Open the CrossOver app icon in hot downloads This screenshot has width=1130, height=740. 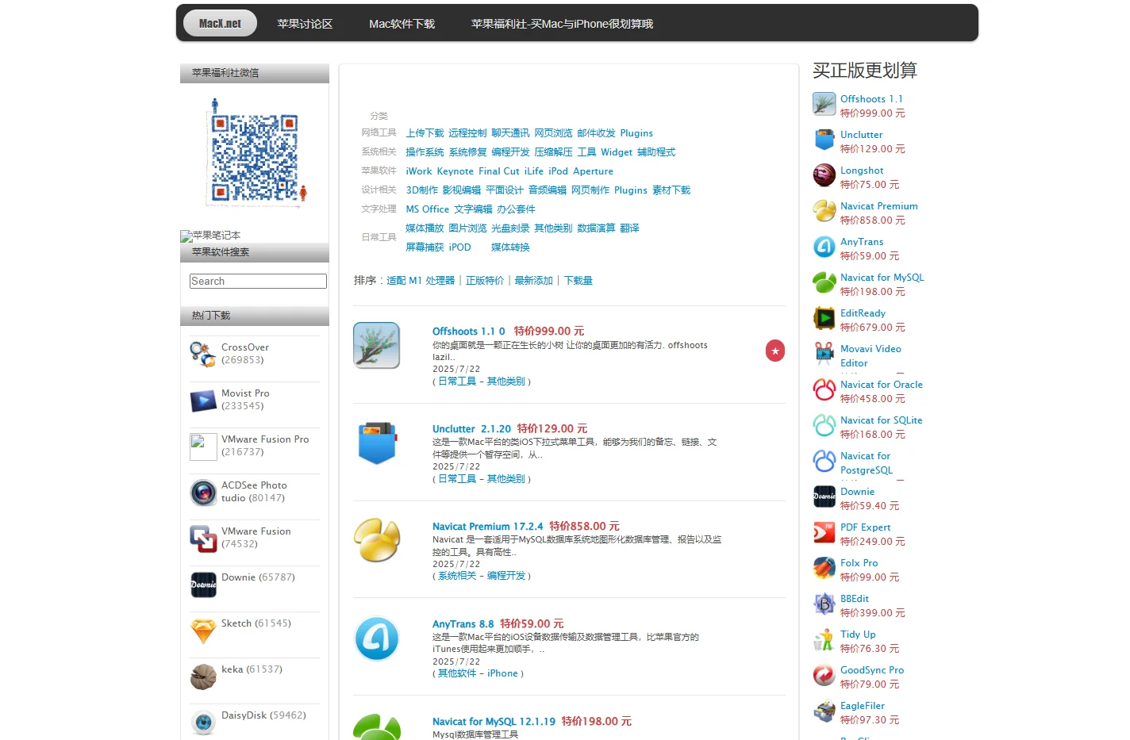coord(203,355)
